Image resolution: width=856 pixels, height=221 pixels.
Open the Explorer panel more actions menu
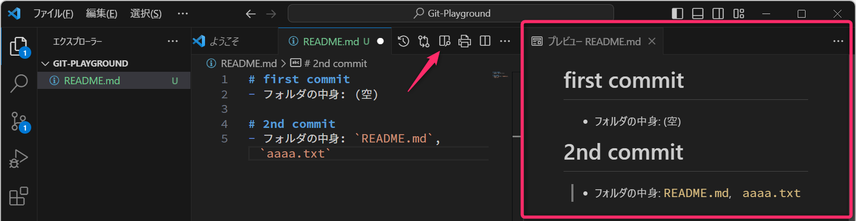pyautogui.click(x=173, y=41)
